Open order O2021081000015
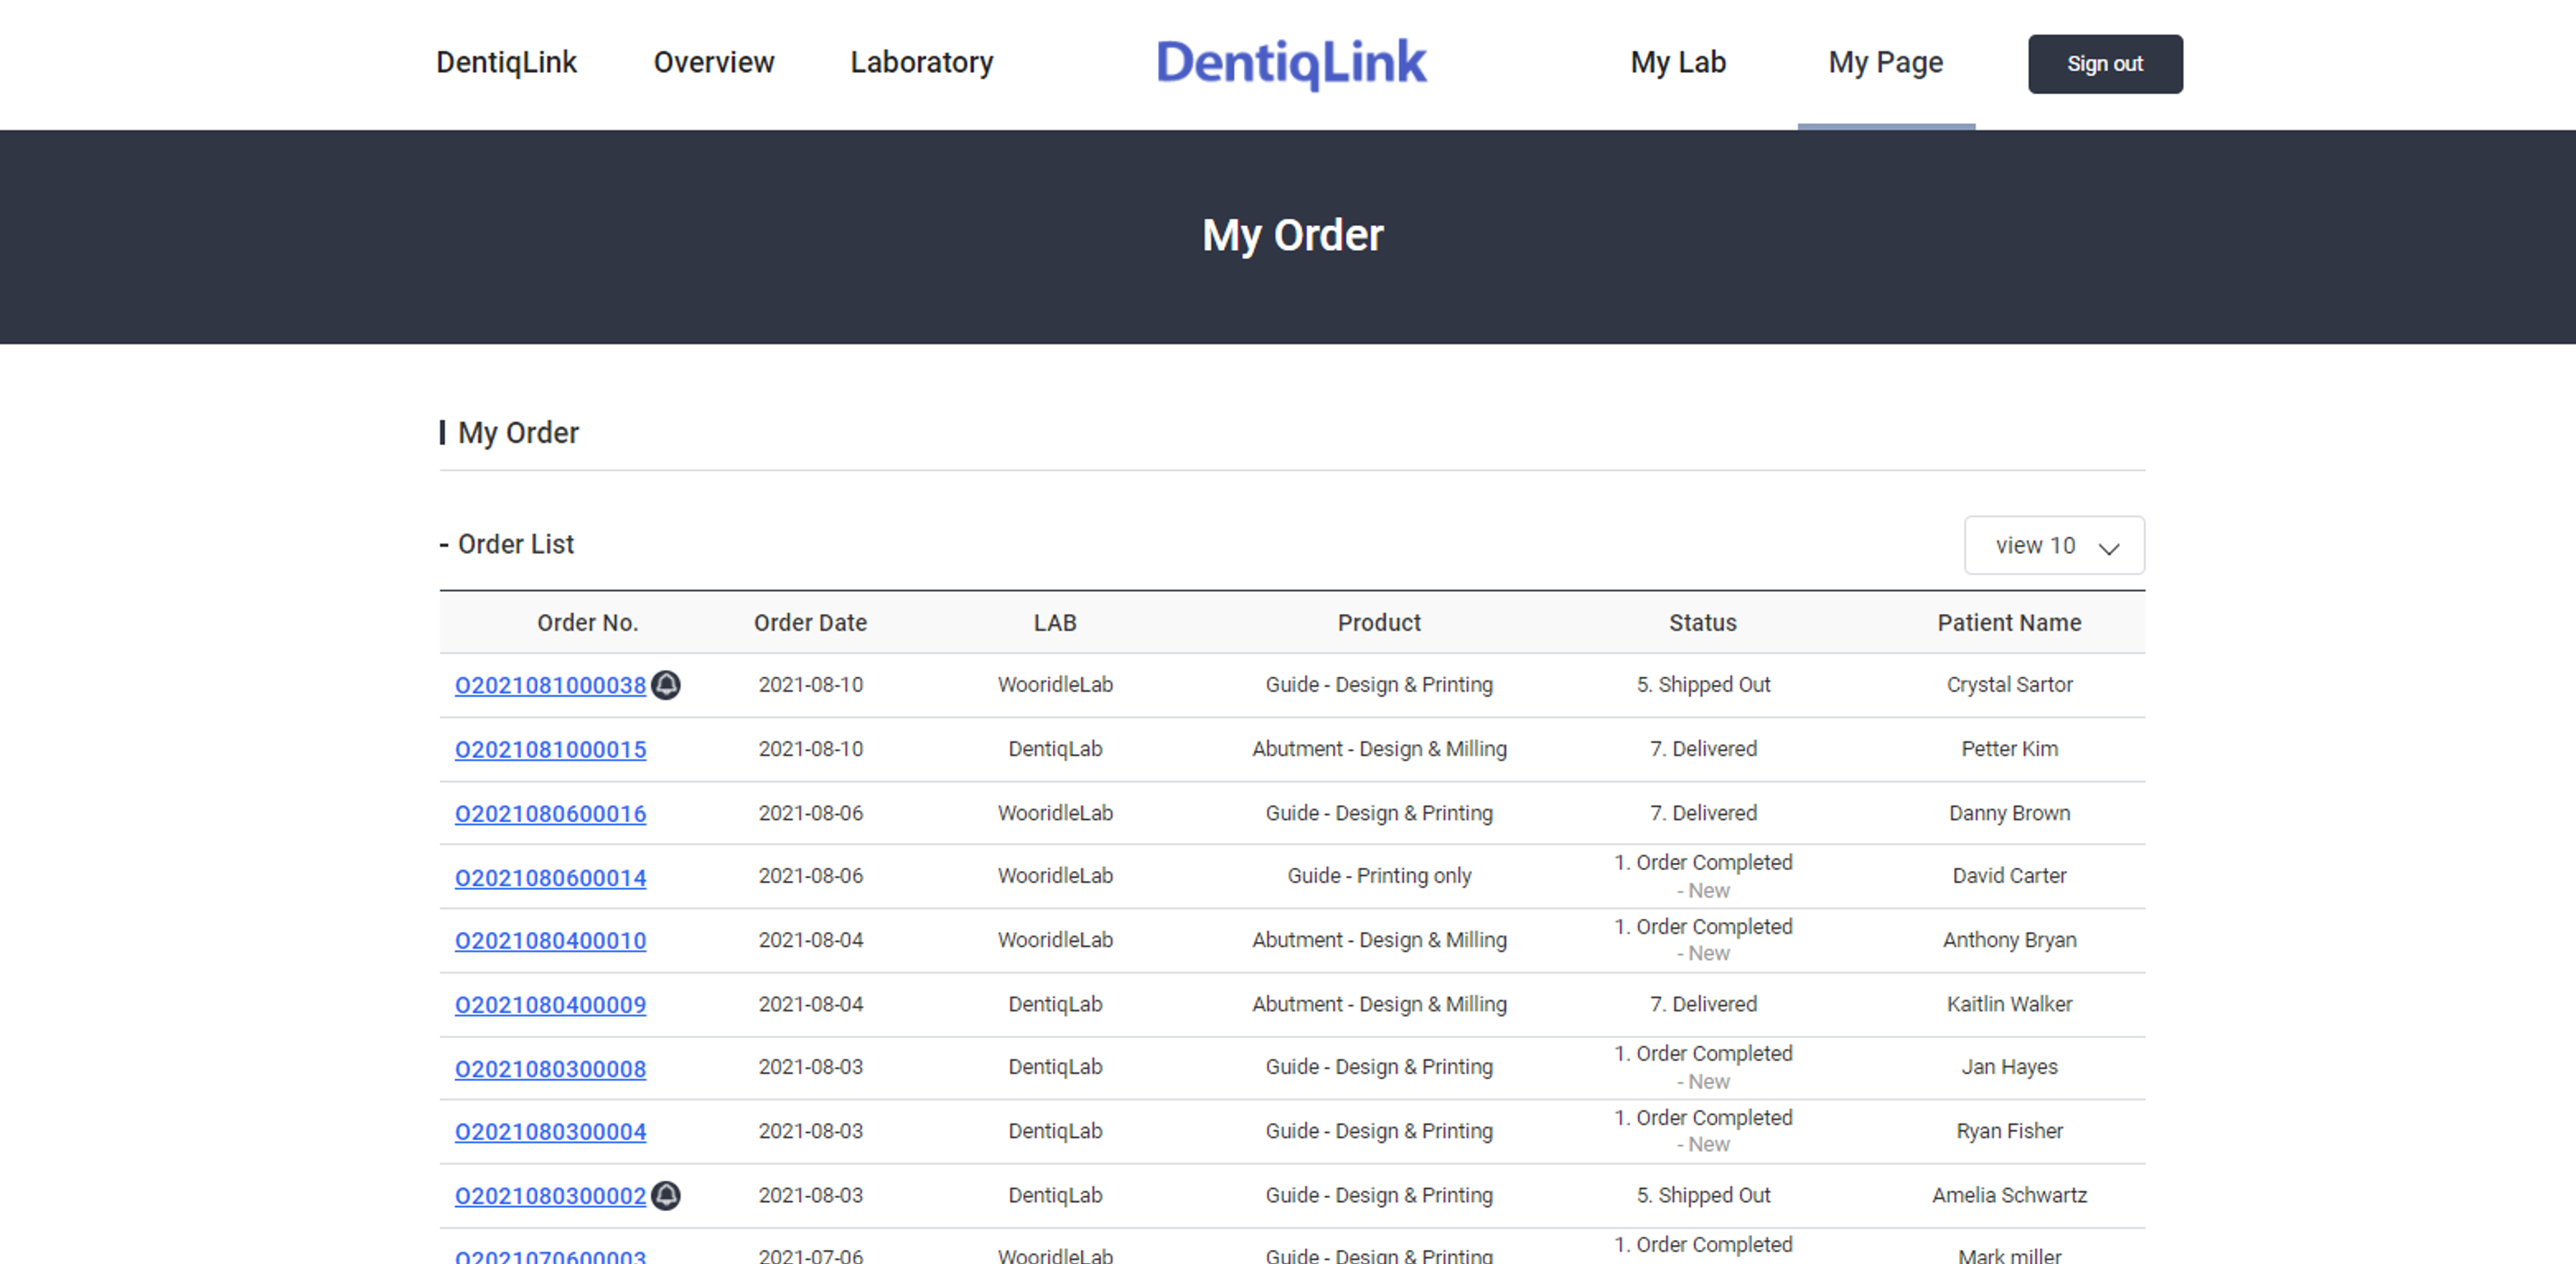The width and height of the screenshot is (2576, 1264). [550, 749]
